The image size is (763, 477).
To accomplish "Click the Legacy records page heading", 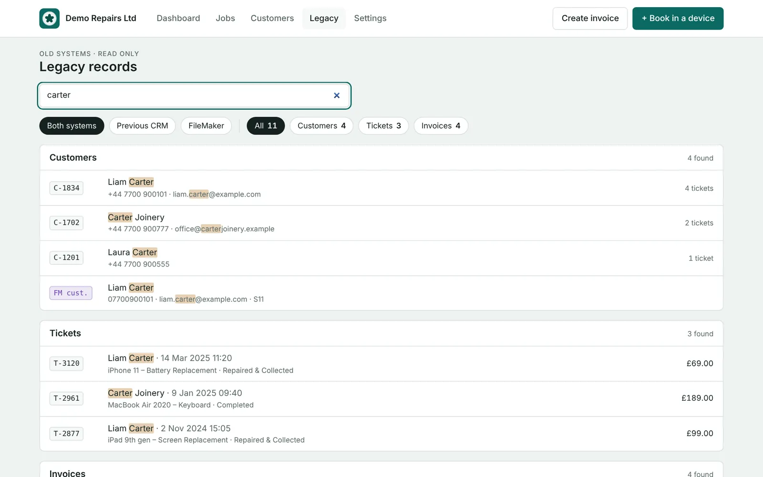I will (88, 67).
